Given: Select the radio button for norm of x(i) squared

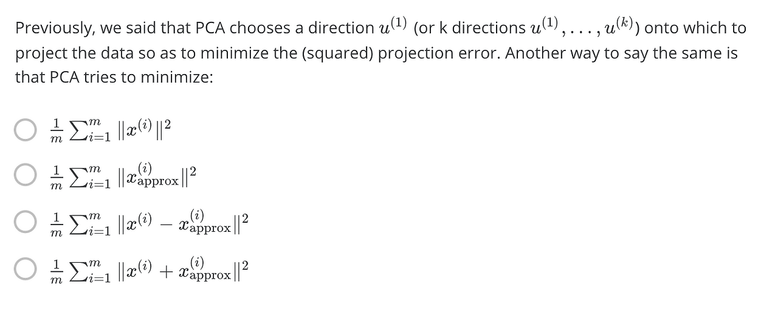Looking at the screenshot, I should [26, 130].
